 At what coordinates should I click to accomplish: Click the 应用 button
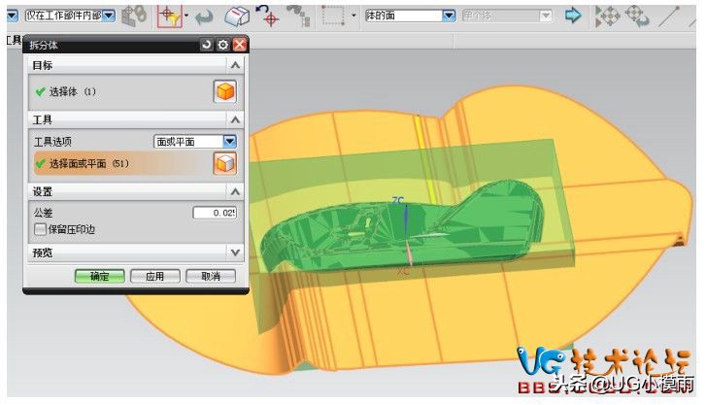[x=154, y=276]
